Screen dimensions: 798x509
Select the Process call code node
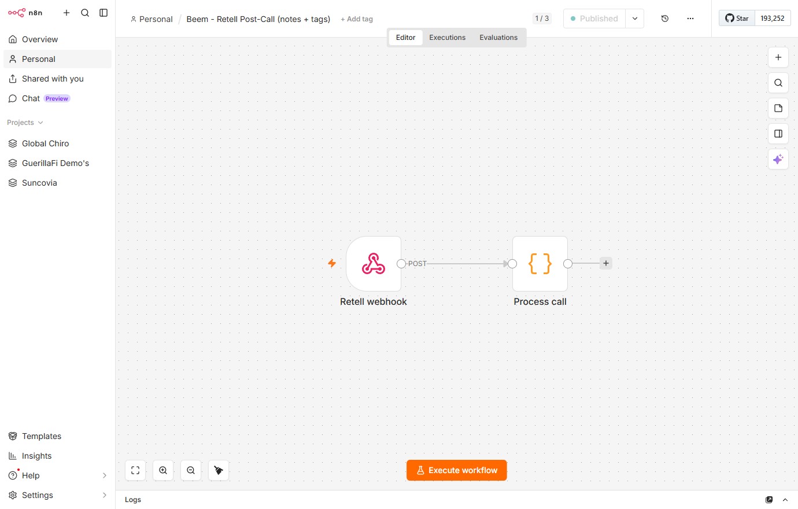540,264
